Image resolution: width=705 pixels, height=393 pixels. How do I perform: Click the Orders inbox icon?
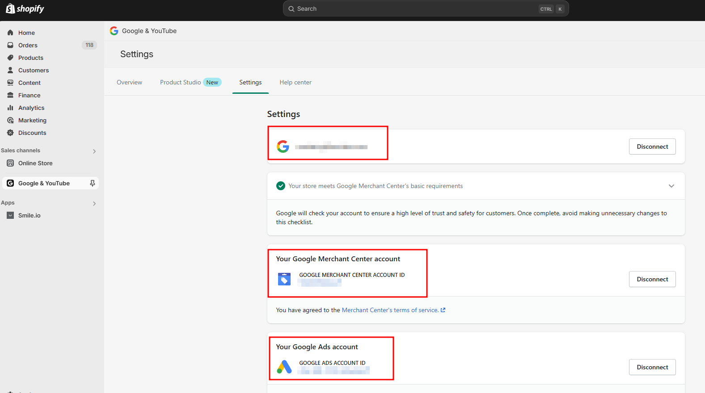[10, 45]
